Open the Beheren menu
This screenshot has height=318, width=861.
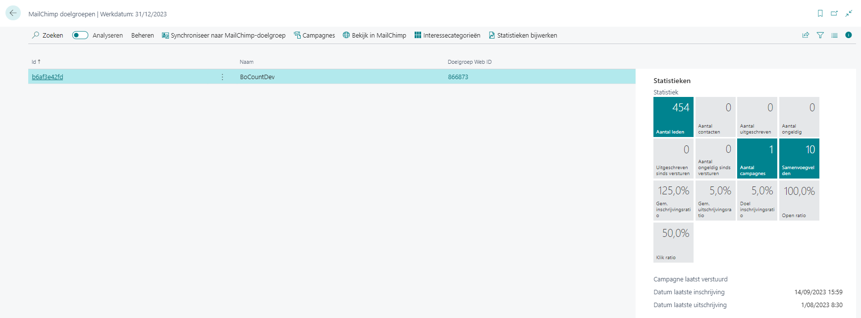click(x=142, y=35)
